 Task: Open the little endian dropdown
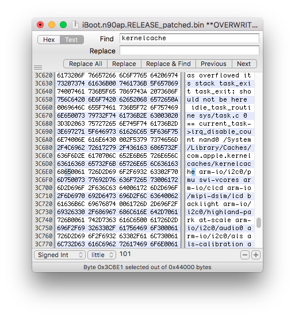(102, 255)
